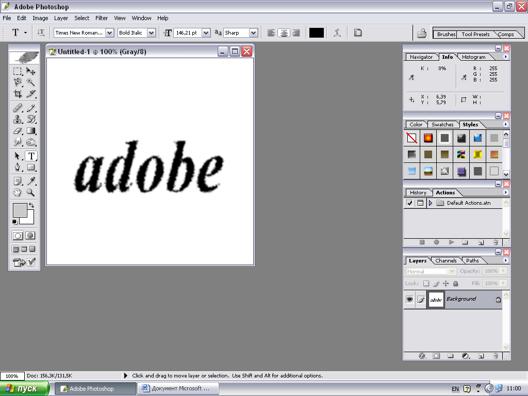Select the Gradient tool
Screen dimensions: 528x396
coord(30,130)
